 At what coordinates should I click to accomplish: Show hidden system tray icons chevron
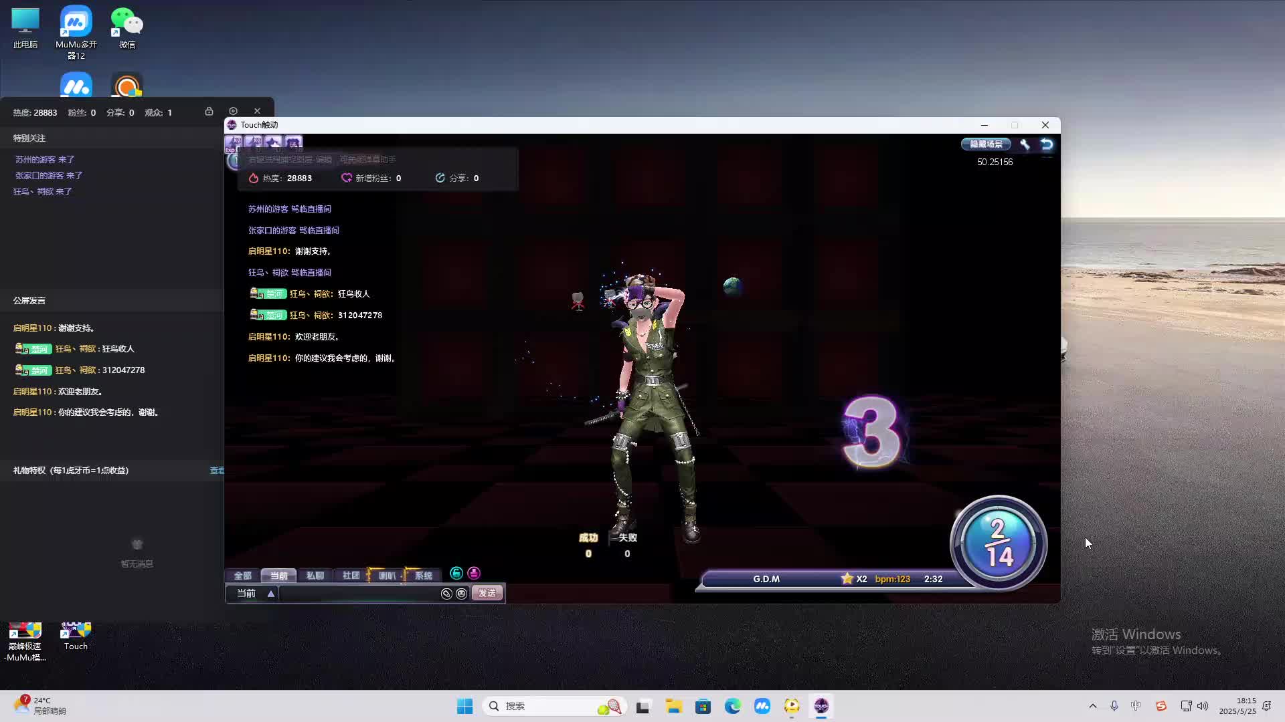coord(1093,706)
